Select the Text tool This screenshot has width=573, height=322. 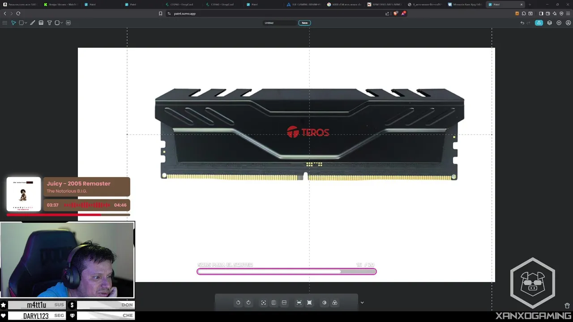pyautogui.click(x=50, y=23)
